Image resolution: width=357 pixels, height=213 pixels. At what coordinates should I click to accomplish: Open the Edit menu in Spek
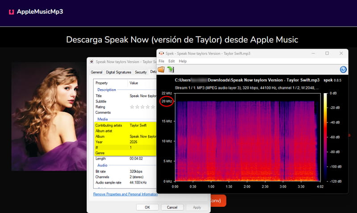click(x=171, y=61)
